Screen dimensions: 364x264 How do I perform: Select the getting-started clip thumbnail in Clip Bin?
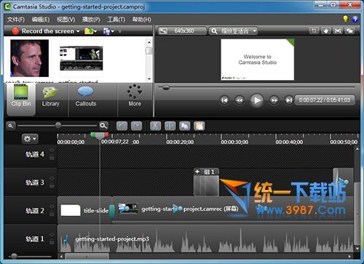(82, 58)
